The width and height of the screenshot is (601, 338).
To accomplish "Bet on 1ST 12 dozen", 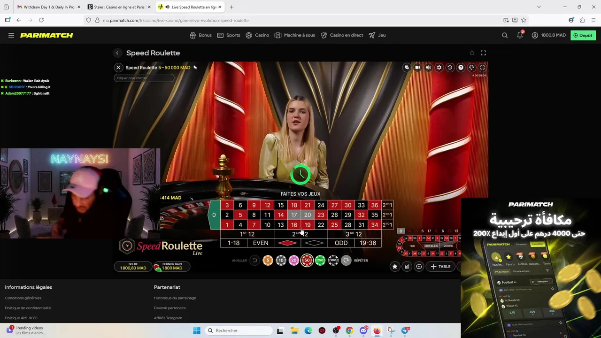I will click(x=247, y=234).
